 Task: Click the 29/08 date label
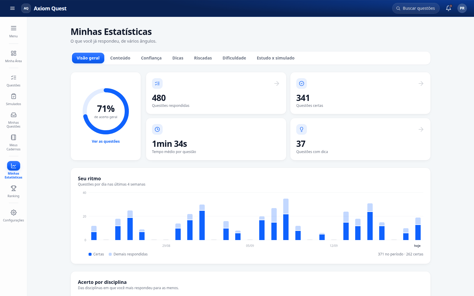tap(166, 246)
